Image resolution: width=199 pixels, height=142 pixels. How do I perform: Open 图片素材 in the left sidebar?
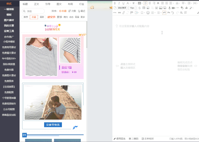point(9,20)
